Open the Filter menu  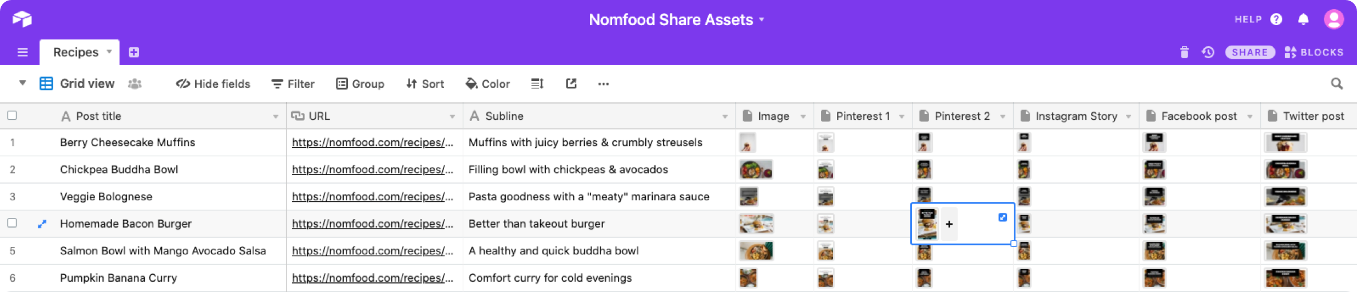[x=293, y=84]
